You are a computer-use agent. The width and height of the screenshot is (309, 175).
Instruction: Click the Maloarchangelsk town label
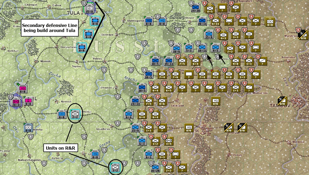click(x=29, y=160)
